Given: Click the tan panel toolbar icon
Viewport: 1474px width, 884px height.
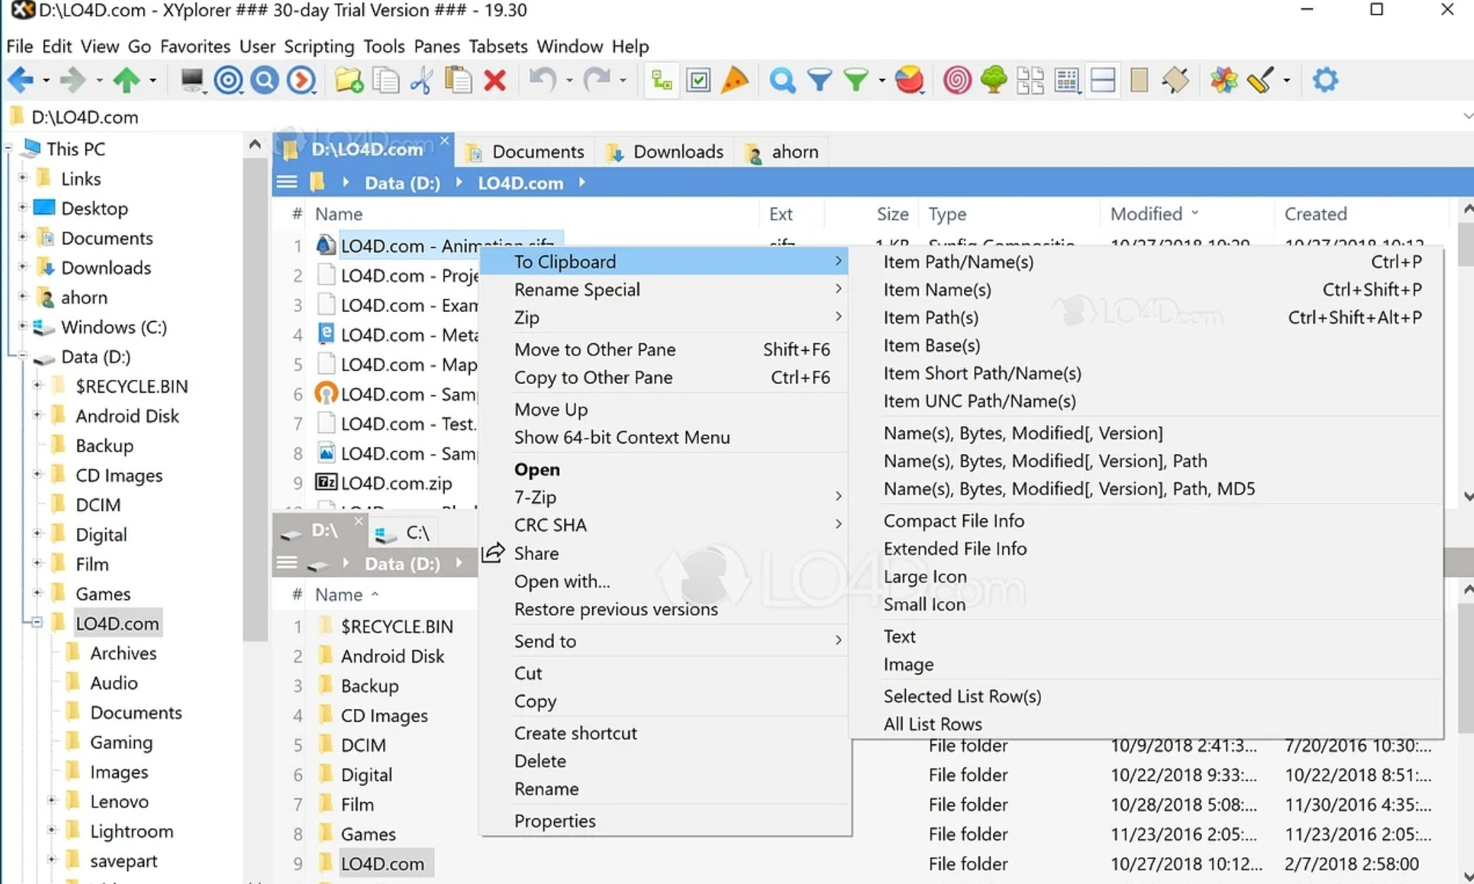Looking at the screenshot, I should point(1139,80).
